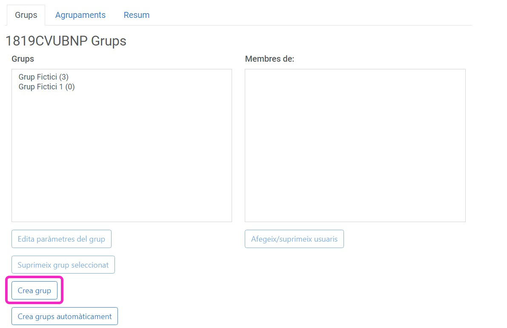Click the 'Membres de:' label
The width and height of the screenshot is (507, 328).
pos(269,59)
